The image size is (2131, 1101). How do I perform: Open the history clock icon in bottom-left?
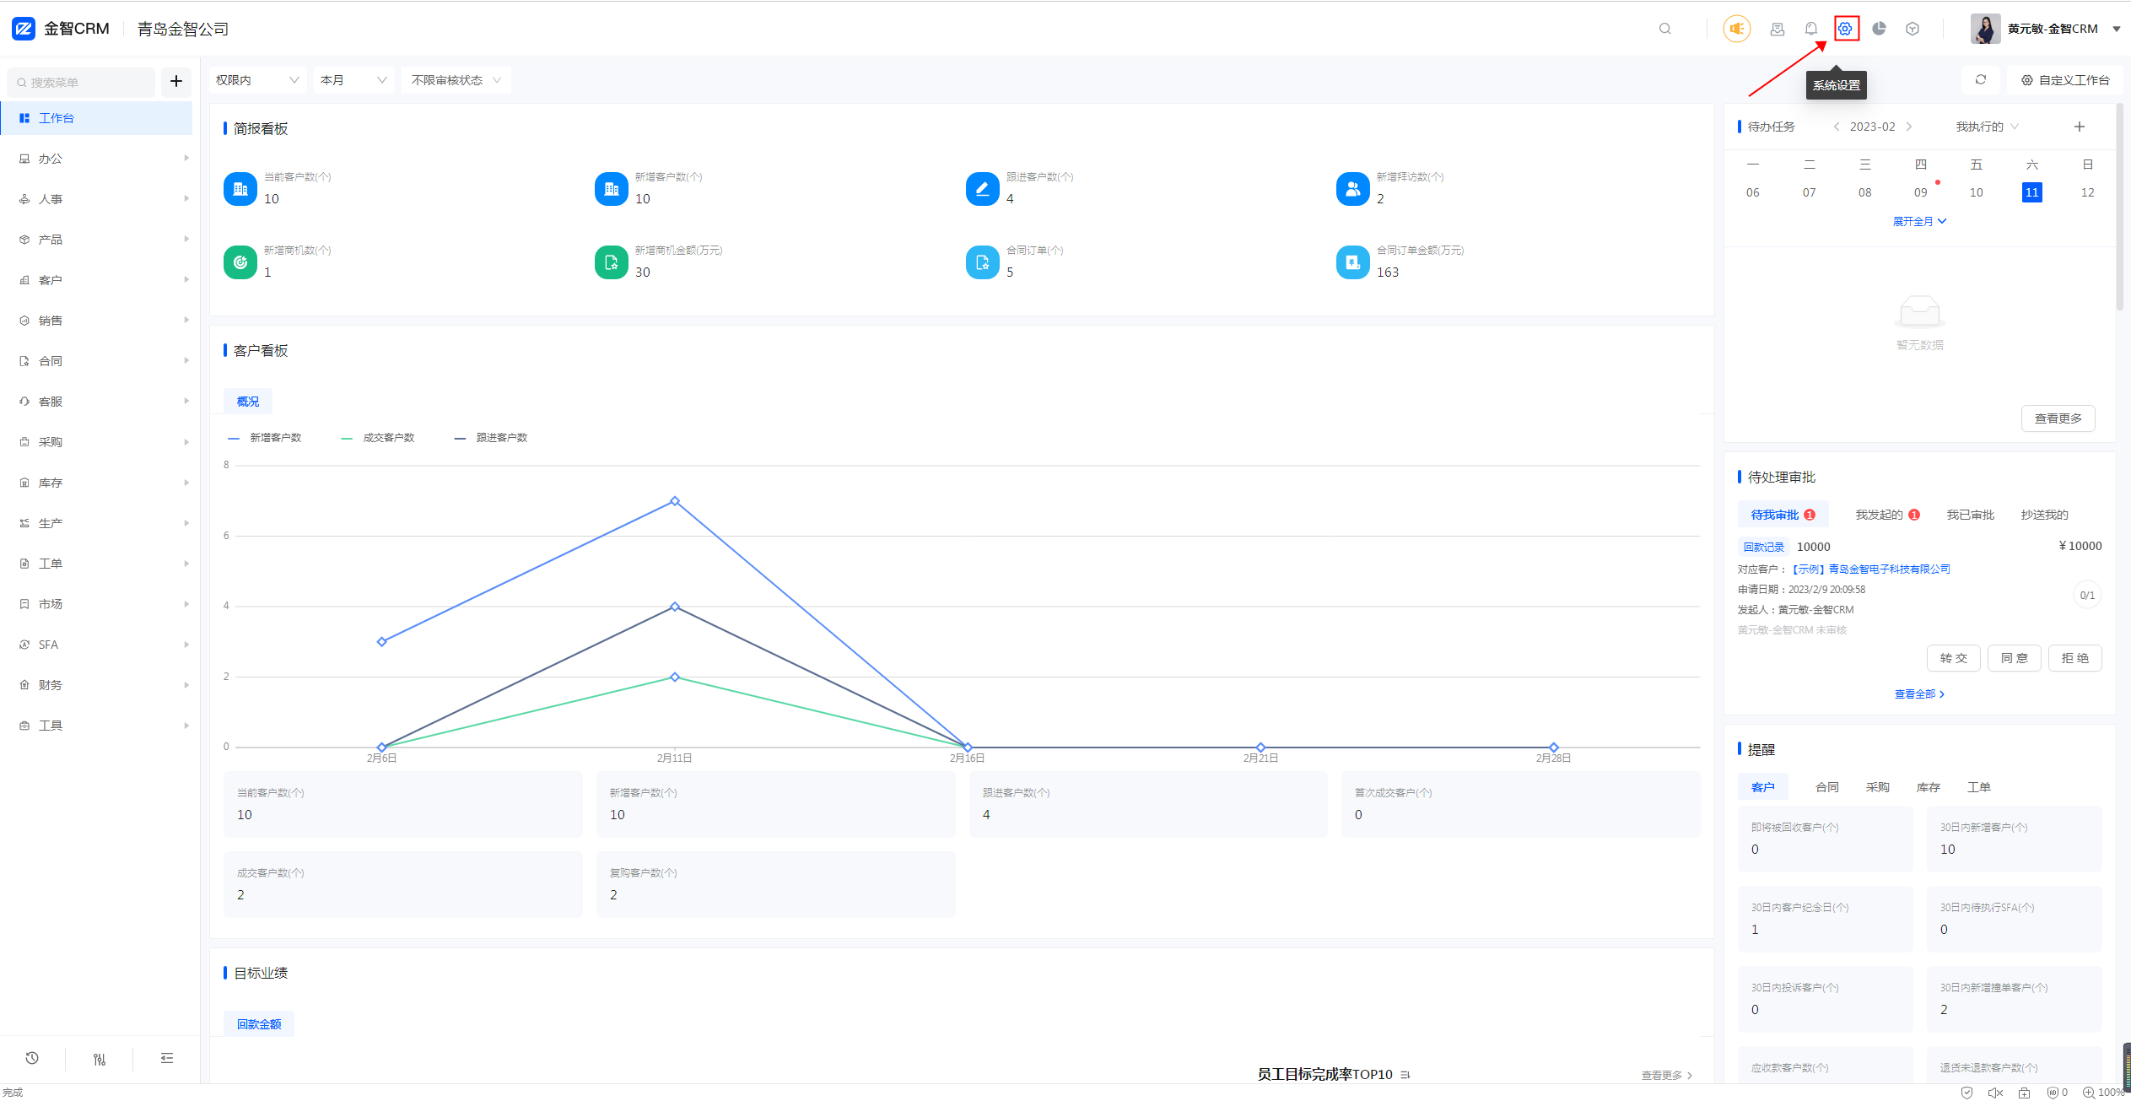click(x=32, y=1058)
